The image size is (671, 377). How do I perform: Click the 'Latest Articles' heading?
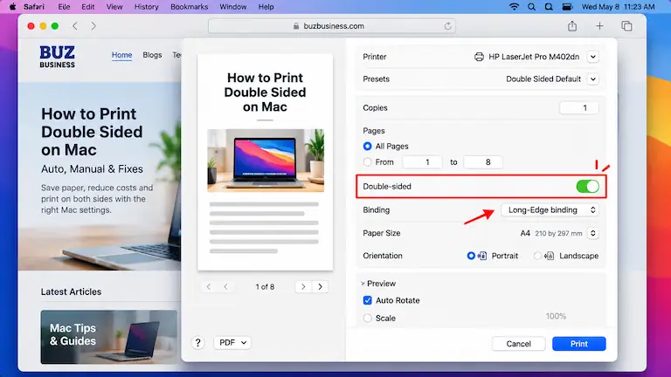pos(71,291)
